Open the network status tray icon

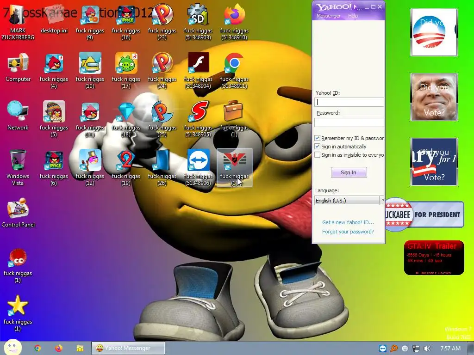click(x=416, y=349)
